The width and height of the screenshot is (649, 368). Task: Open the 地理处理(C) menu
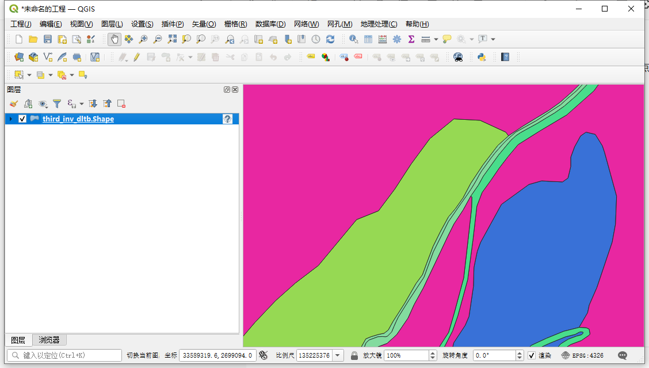click(379, 24)
